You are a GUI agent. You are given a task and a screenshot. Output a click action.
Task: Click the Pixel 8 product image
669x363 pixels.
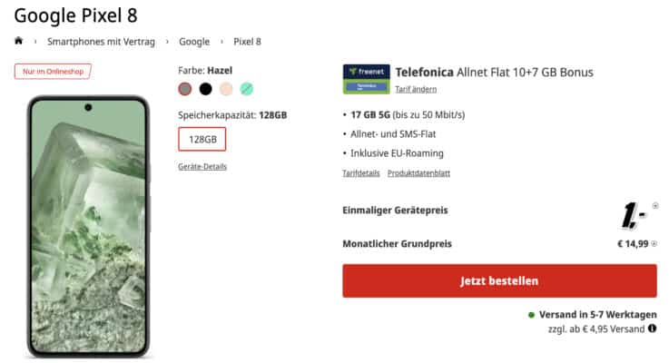(88, 227)
